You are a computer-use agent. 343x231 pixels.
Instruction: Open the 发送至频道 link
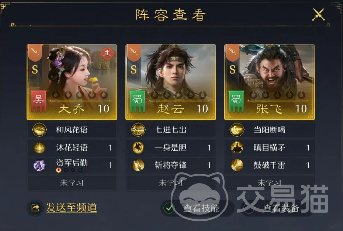72,208
